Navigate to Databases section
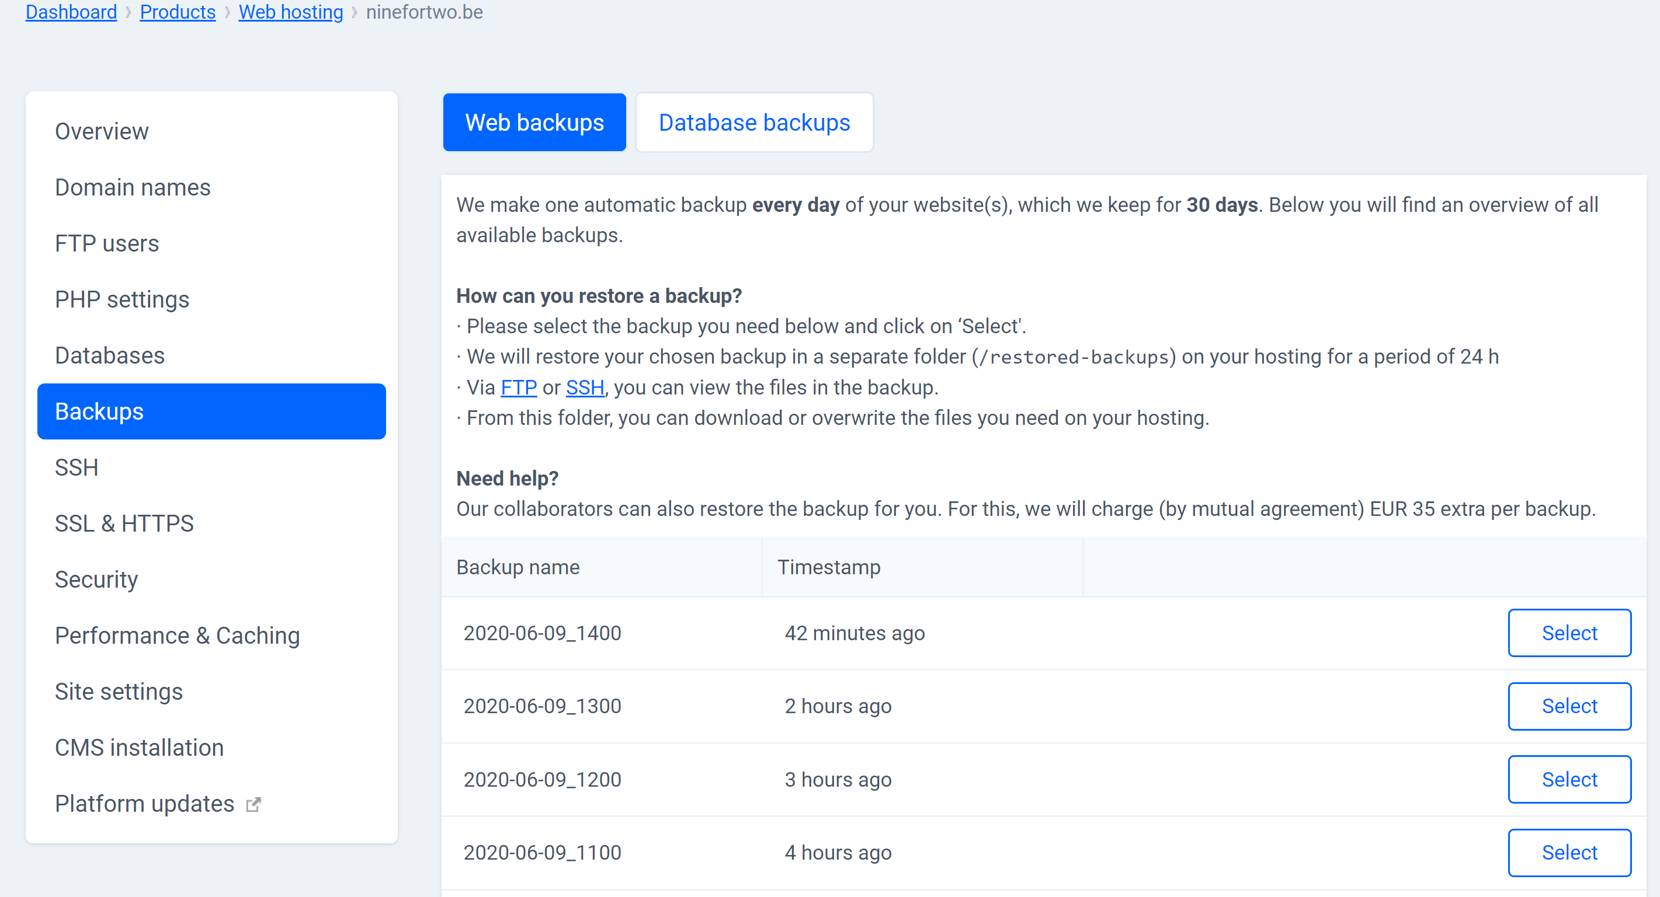Screen dimensions: 1660x897 click(x=108, y=355)
